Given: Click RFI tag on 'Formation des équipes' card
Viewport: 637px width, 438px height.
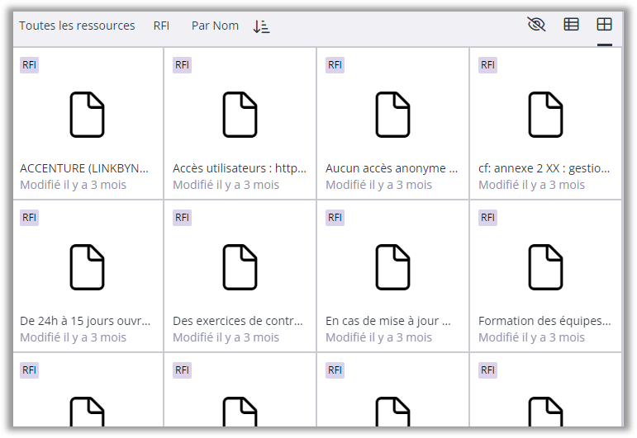Looking at the screenshot, I should (x=487, y=218).
